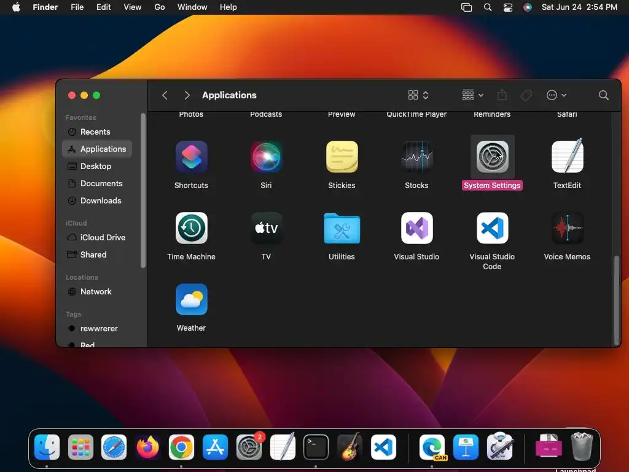Open Network in the sidebar
This screenshot has width=629, height=472.
[x=97, y=292]
